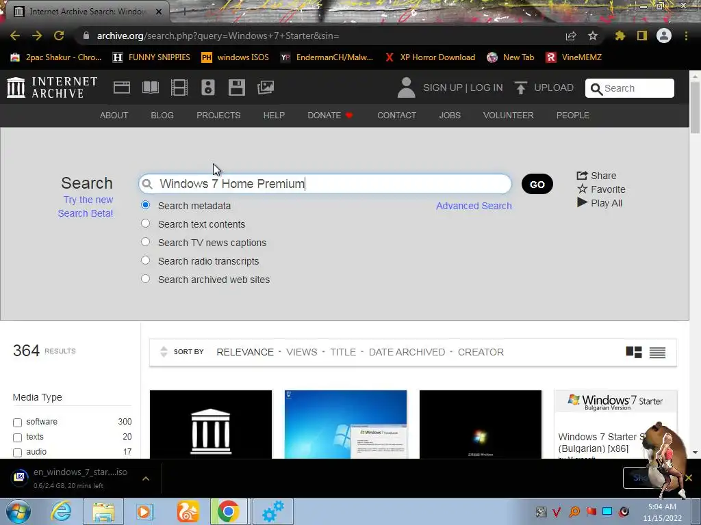Open the PROJECTS menu item
The image size is (701, 525).
click(x=218, y=115)
